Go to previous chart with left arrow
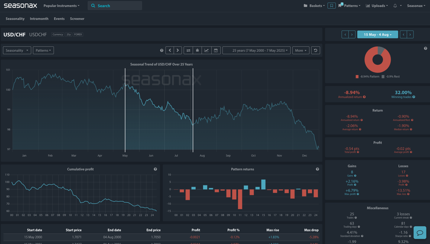 pos(170,50)
